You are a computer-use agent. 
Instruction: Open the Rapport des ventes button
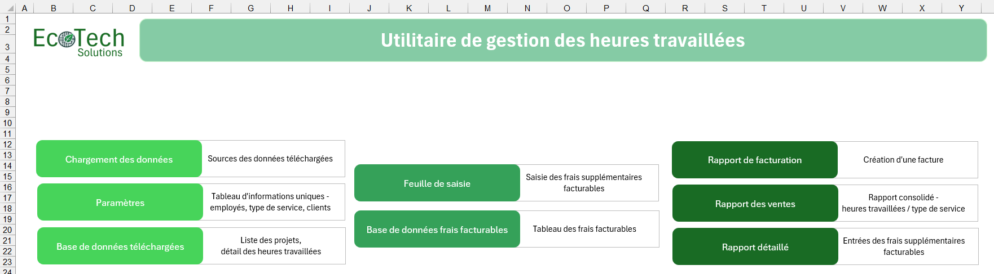point(755,204)
